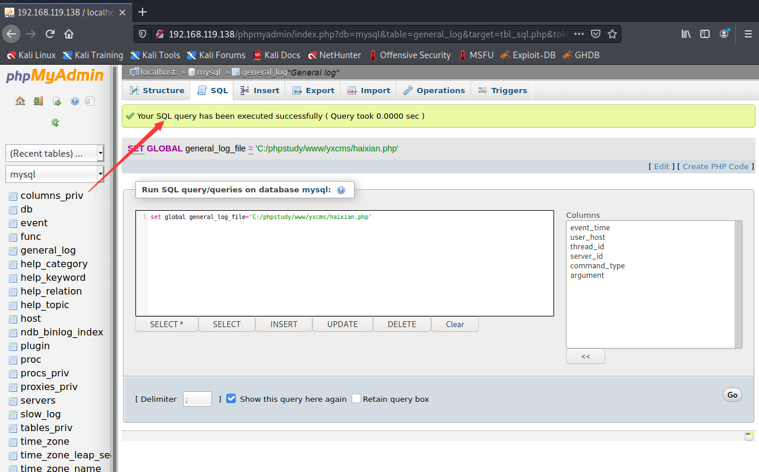759x472 pixels.
Task: Select 'event_time' in Columns list
Action: 590,227
